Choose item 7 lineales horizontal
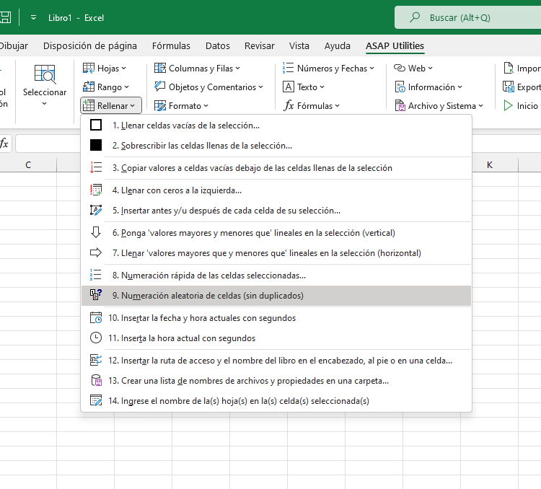The width and height of the screenshot is (541, 489). [276, 253]
